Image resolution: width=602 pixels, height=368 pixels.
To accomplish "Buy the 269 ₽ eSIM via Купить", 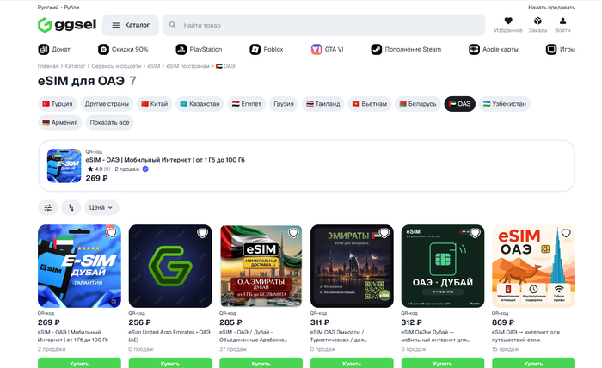I will click(79, 363).
